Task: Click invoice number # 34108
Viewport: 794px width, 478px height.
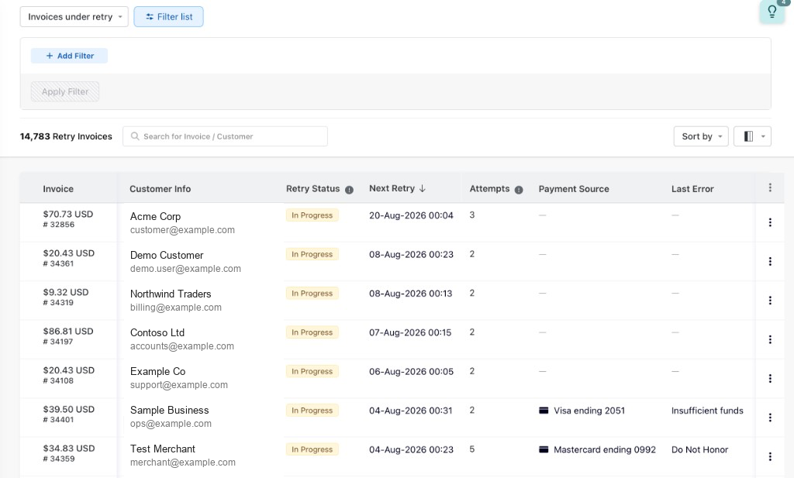Action: click(58, 380)
